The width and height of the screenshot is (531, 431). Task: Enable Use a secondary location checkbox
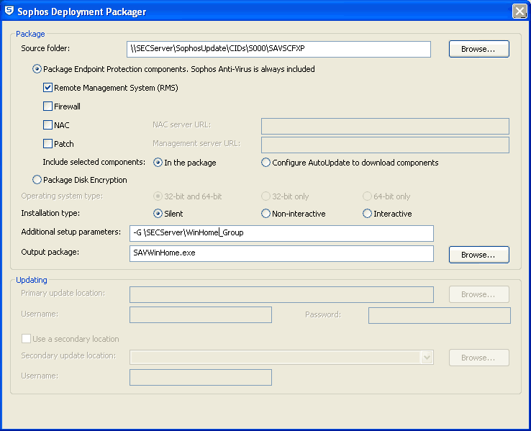[x=26, y=339]
